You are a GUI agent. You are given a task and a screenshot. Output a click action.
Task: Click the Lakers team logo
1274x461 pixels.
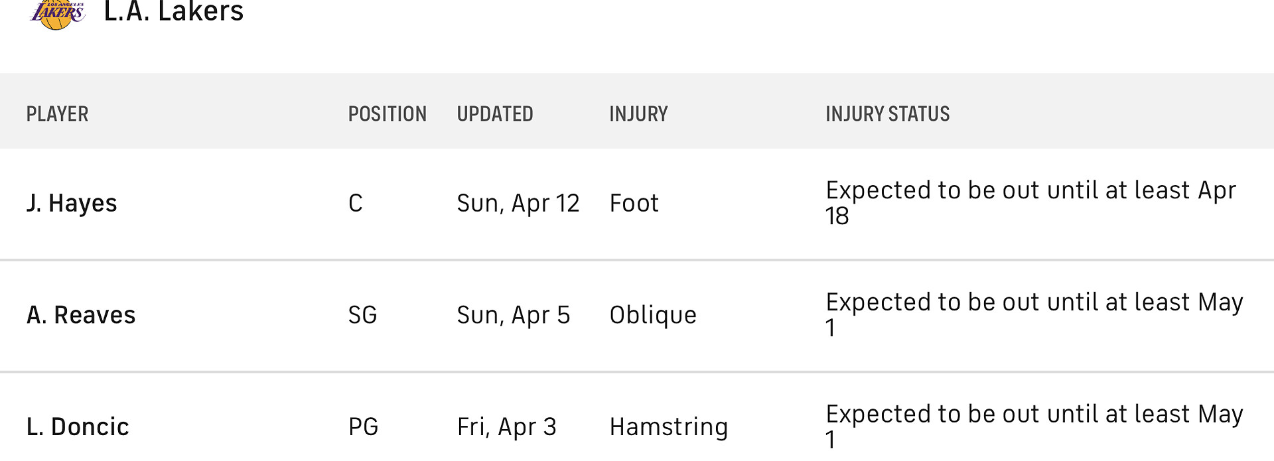pyautogui.click(x=57, y=13)
